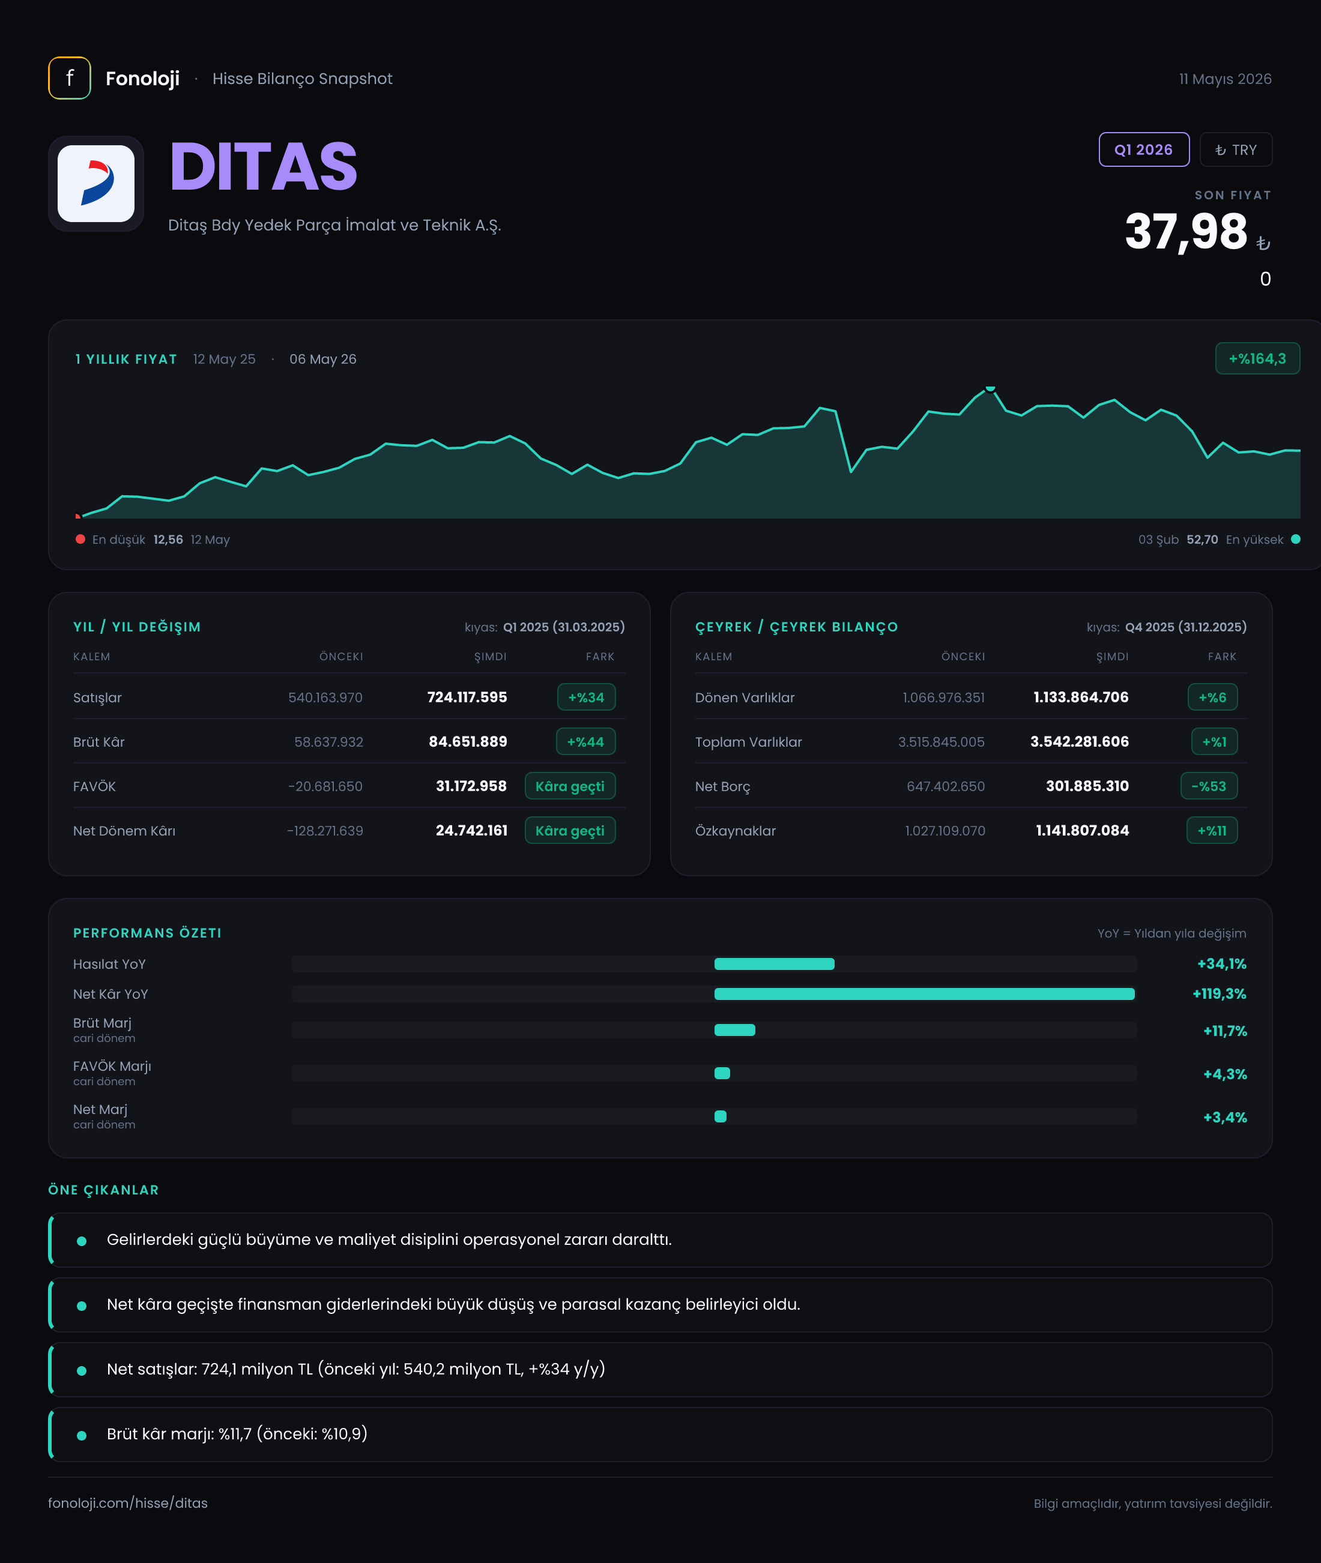This screenshot has height=1563, width=1321.
Task: Click the teal En yüksek marker dot
Action: pos(1296,539)
